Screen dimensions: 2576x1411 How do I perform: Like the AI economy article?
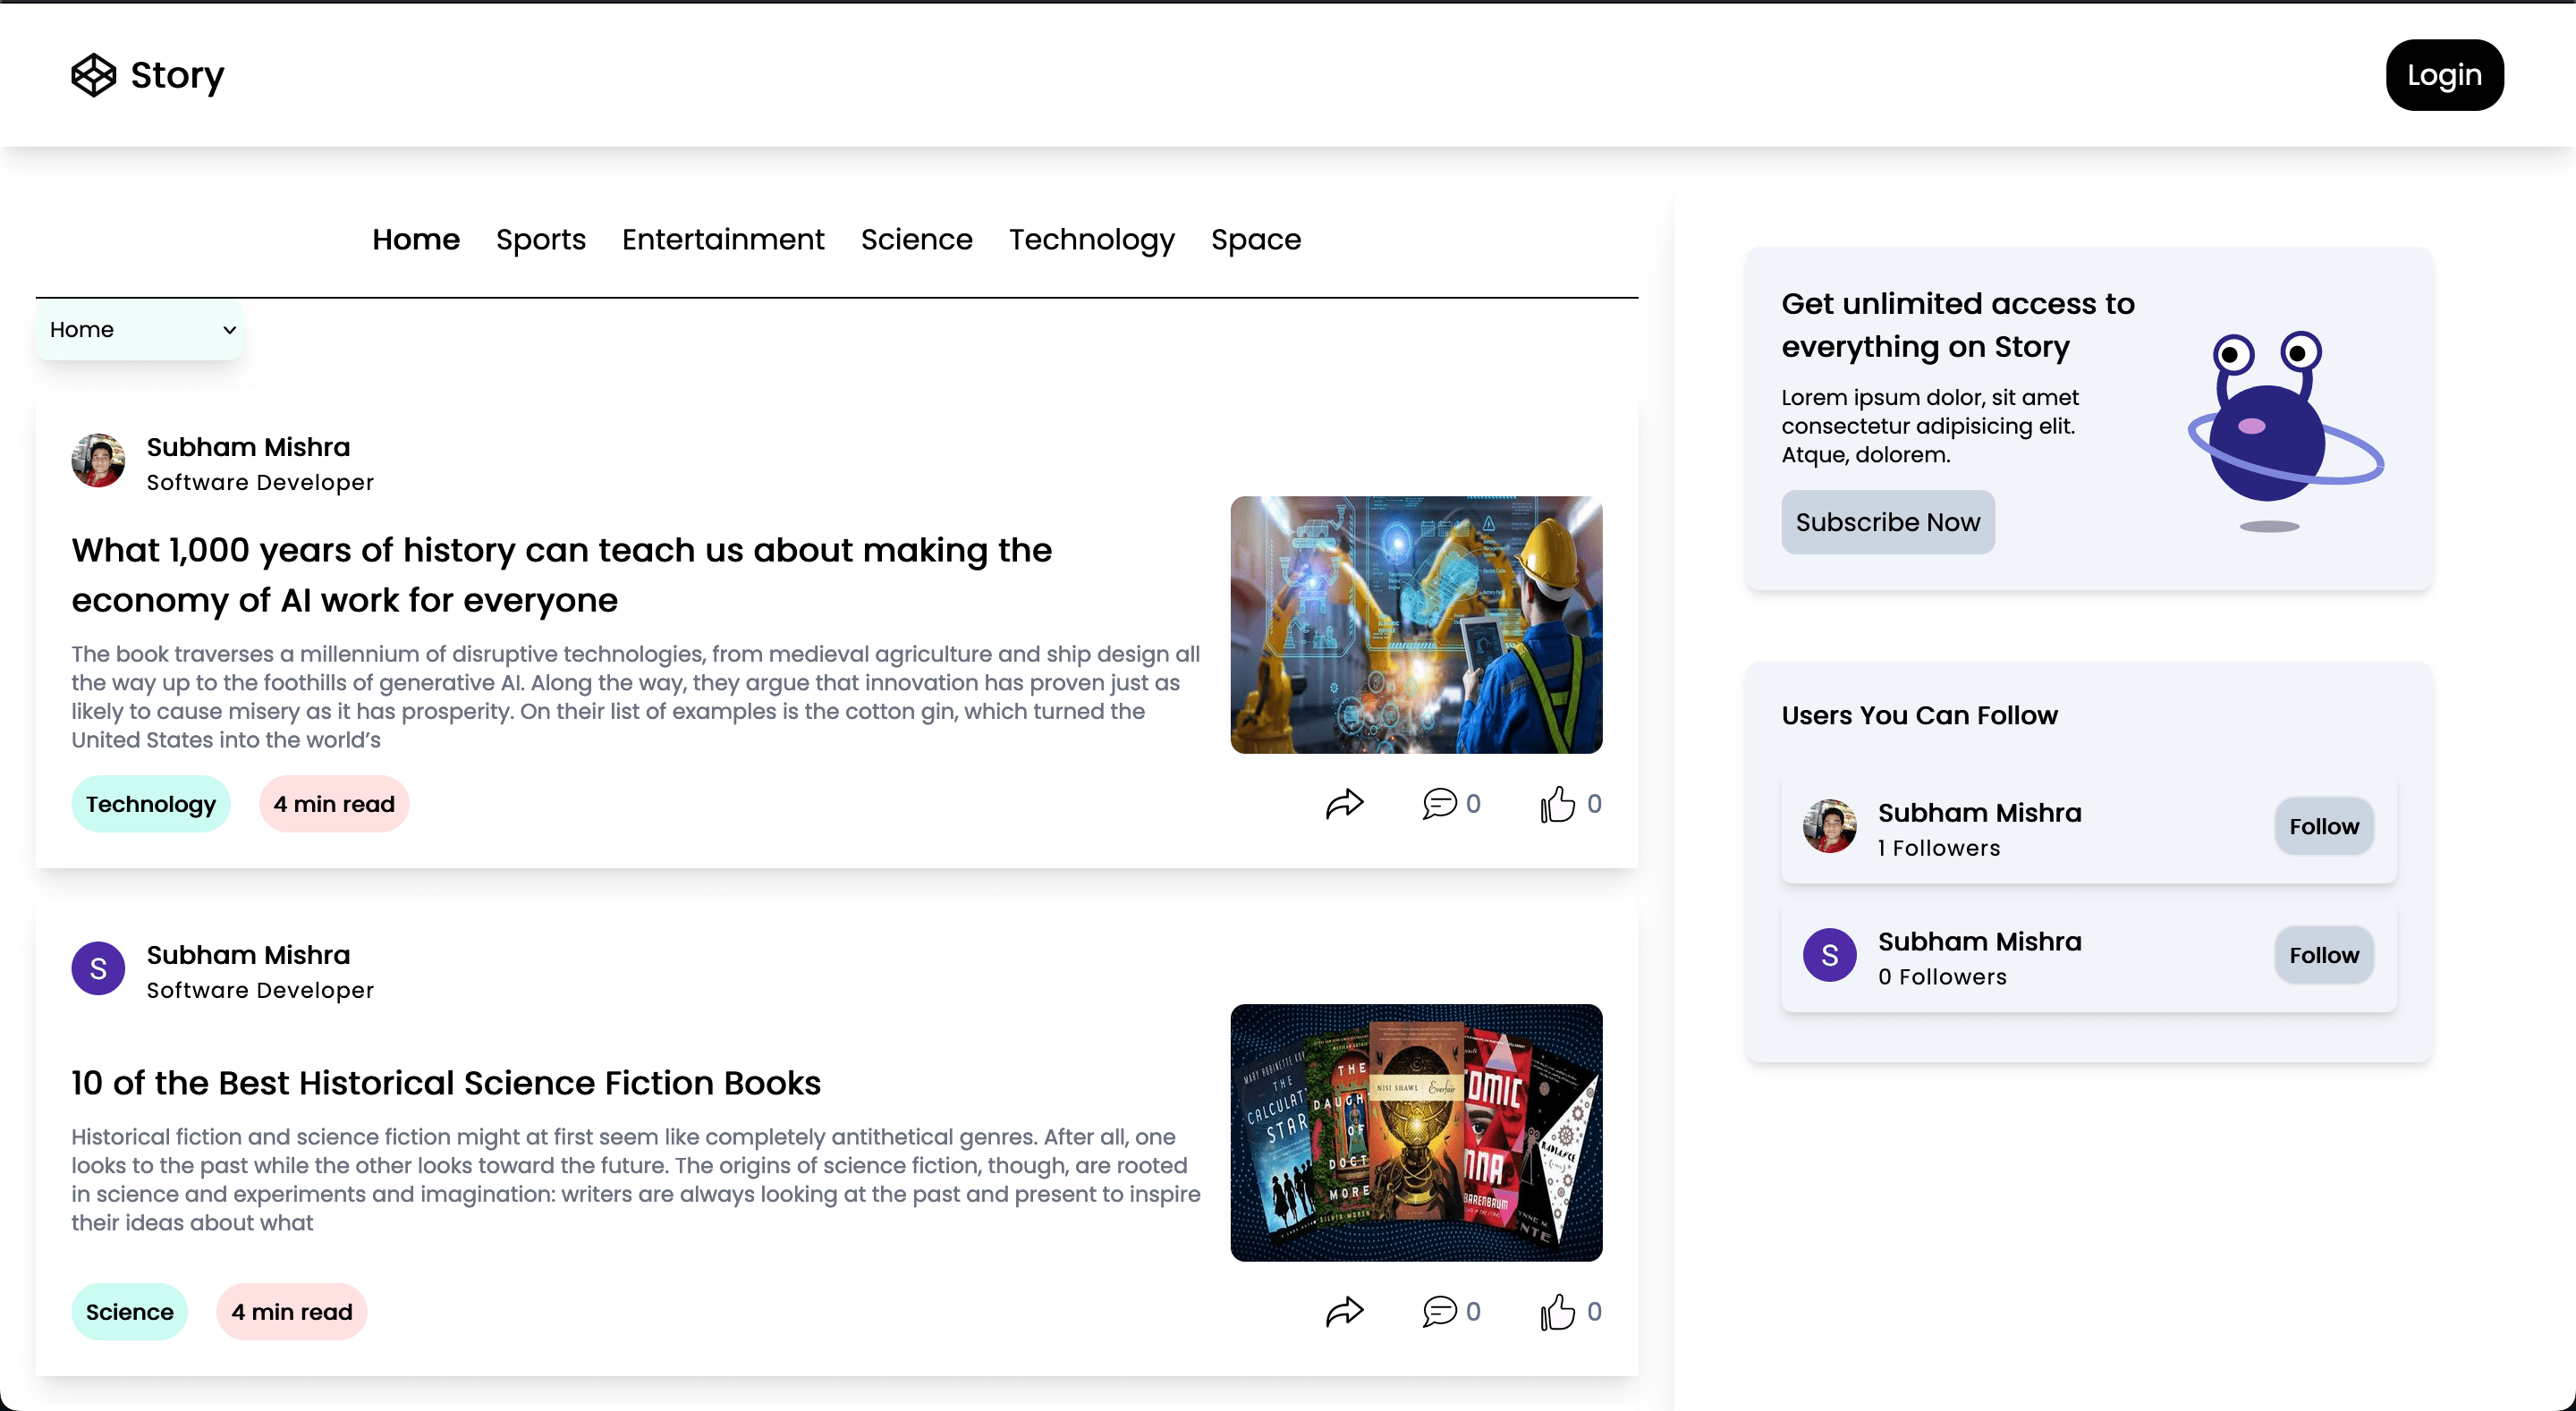click(x=1558, y=803)
